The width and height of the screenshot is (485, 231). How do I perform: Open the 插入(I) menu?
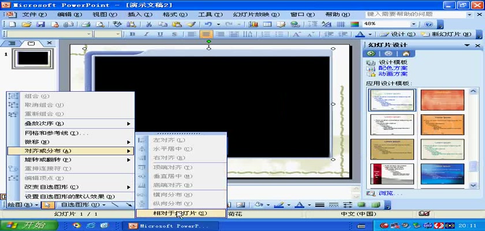(140, 14)
